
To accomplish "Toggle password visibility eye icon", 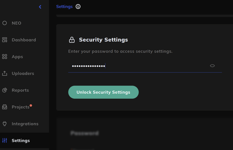I will [212, 66].
